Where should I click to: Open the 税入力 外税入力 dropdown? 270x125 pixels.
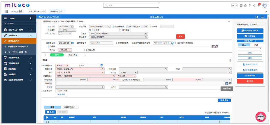pyautogui.click(x=65, y=50)
